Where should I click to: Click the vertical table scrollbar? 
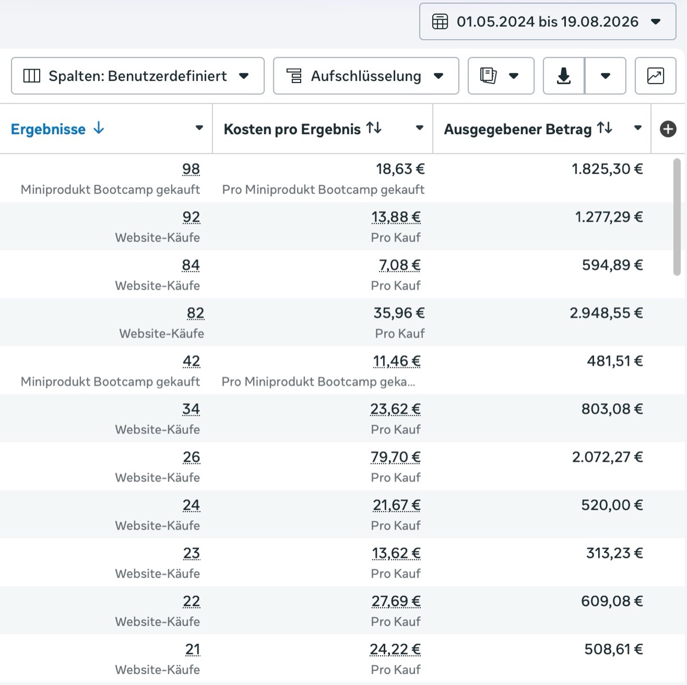pos(677,217)
